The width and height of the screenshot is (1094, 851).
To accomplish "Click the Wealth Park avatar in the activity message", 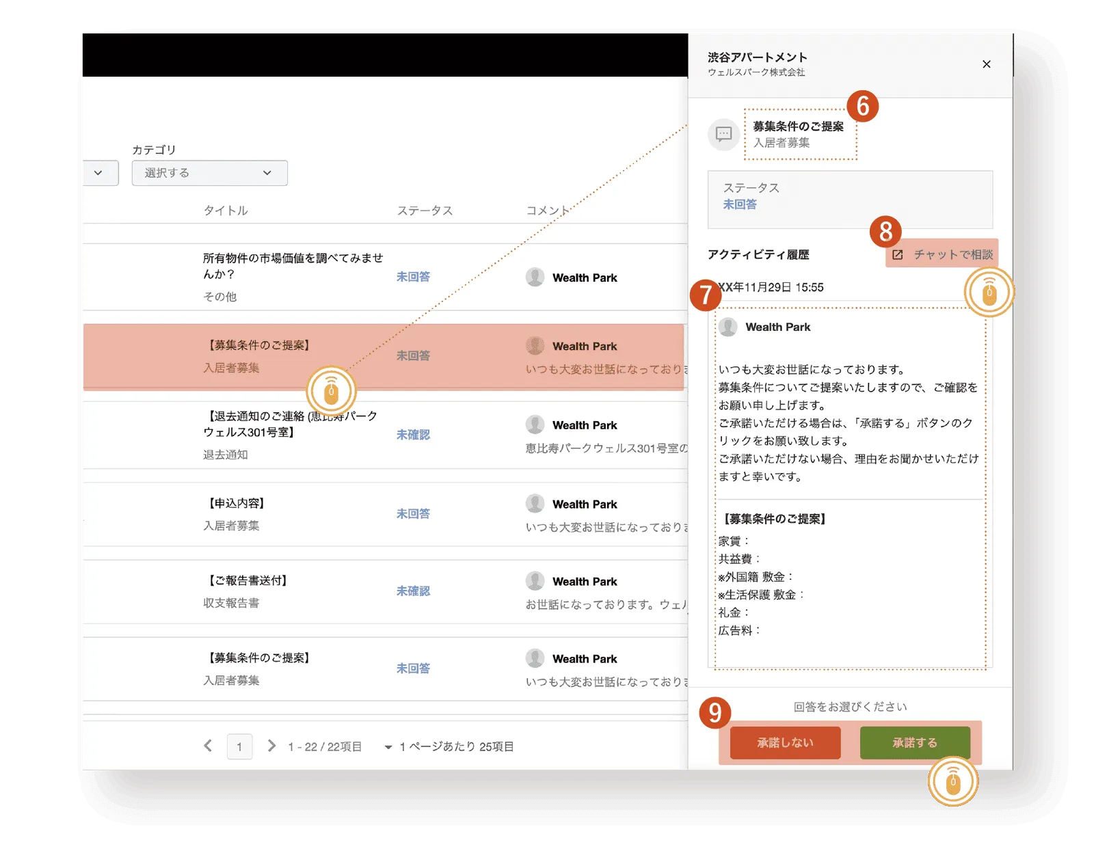I will 728,327.
